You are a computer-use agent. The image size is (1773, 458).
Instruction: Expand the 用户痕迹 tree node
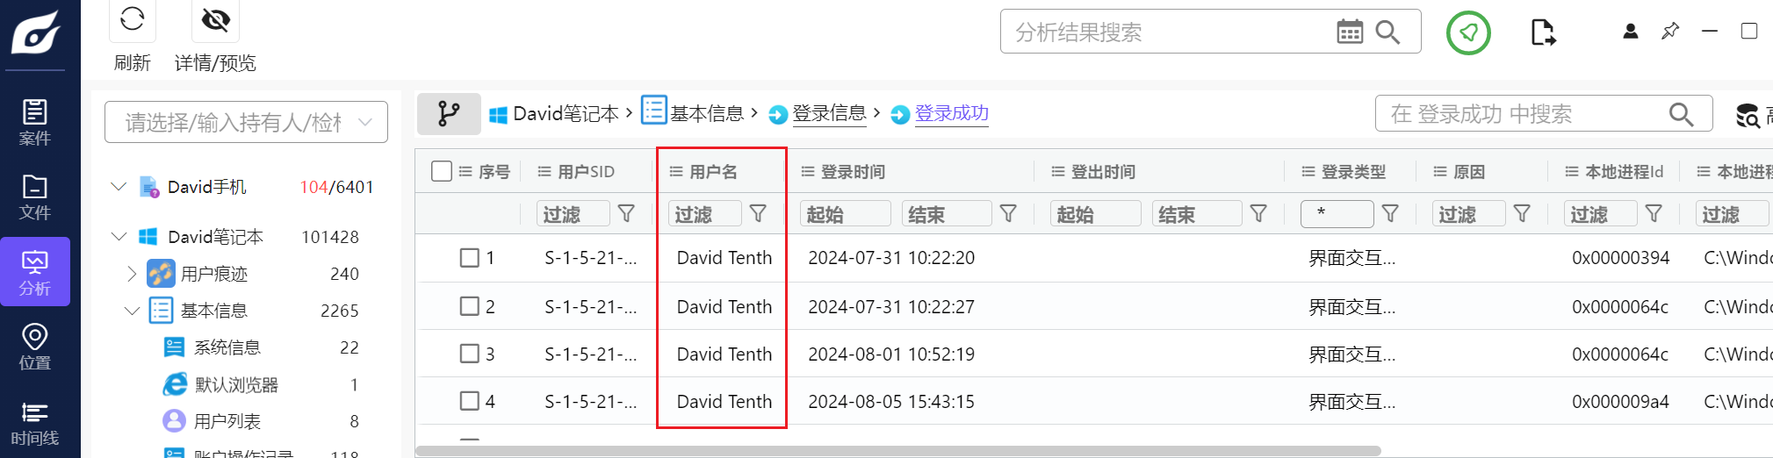pyautogui.click(x=132, y=274)
